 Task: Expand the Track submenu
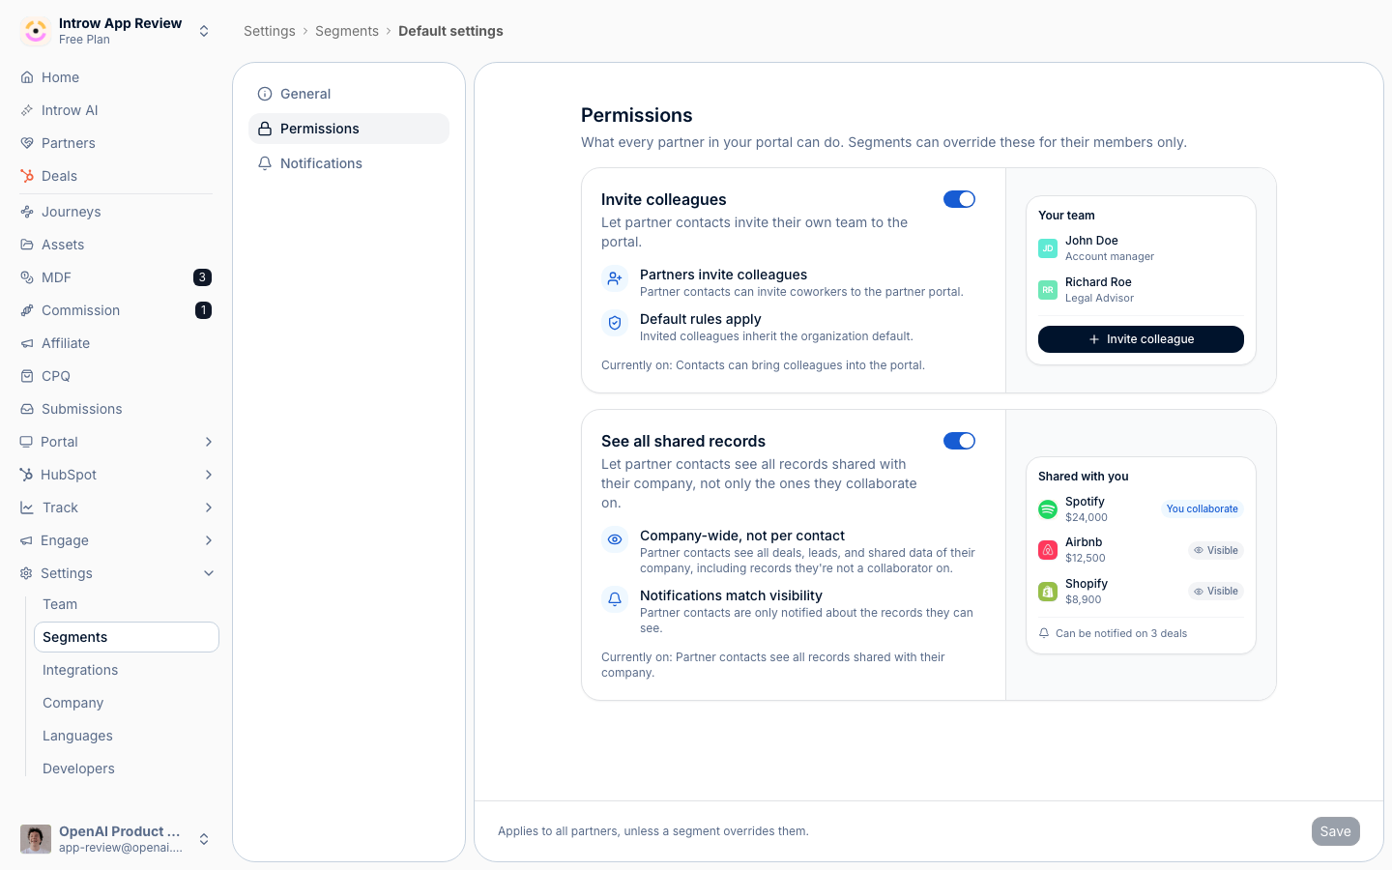pos(209,507)
